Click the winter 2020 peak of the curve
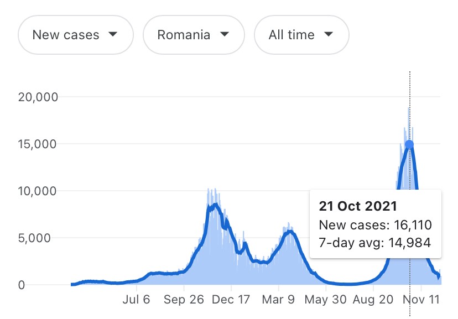 click(216, 205)
